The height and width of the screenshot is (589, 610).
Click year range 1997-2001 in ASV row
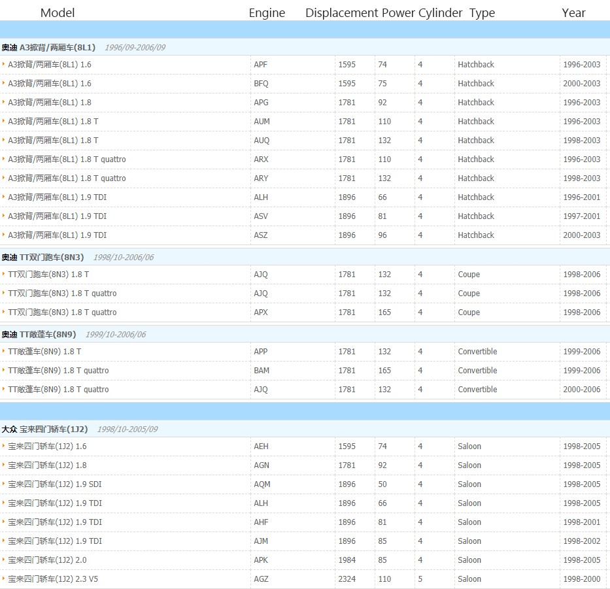[582, 216]
